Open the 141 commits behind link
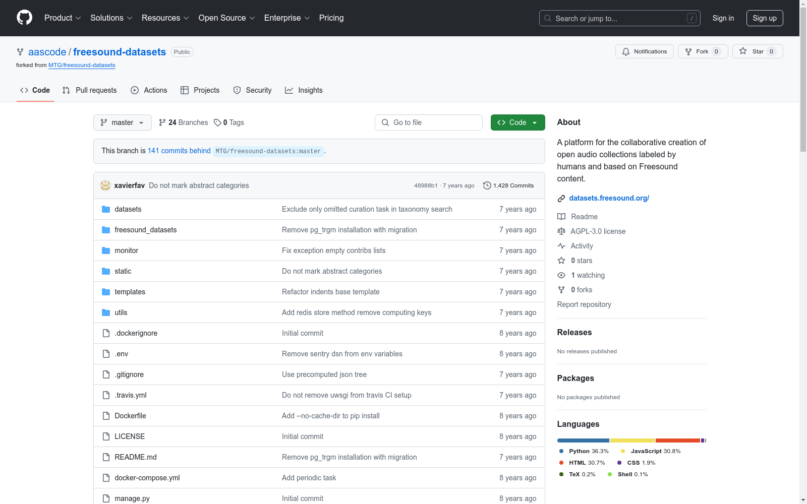The height and width of the screenshot is (504, 807). pyautogui.click(x=179, y=151)
